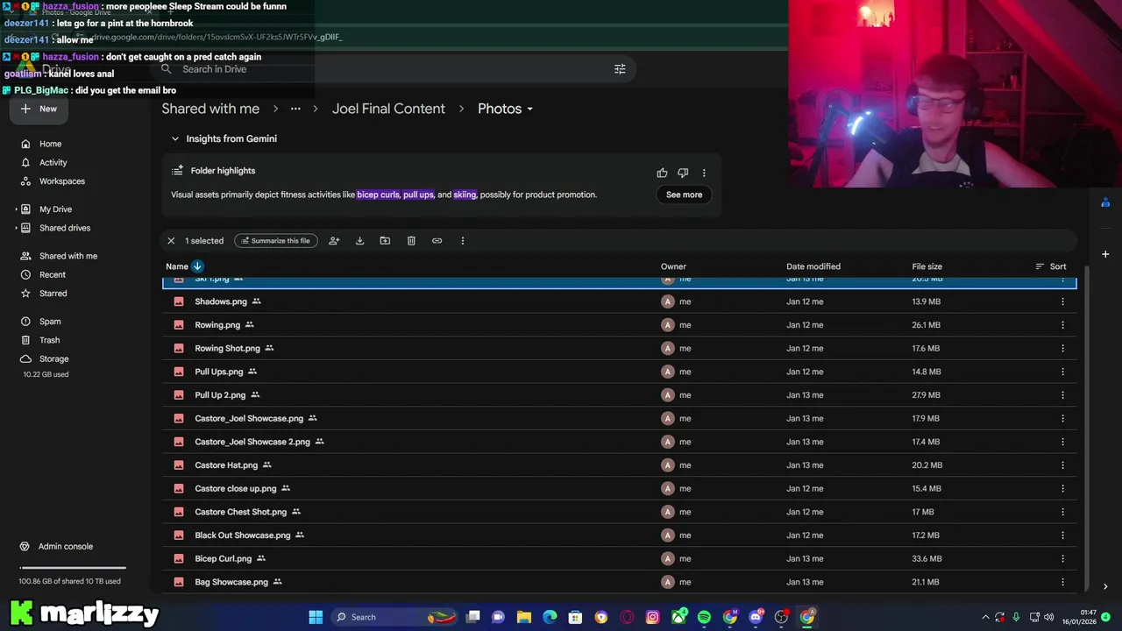Open Recent files in sidebar
This screenshot has height=631, width=1122.
53,274
